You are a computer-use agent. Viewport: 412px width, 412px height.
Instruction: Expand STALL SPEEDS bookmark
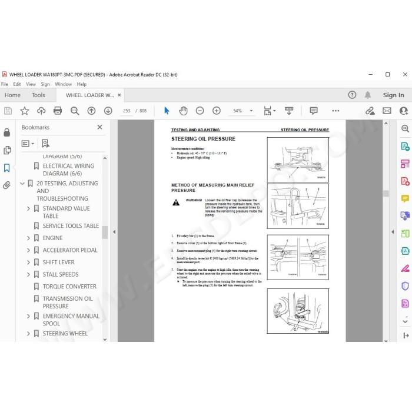click(28, 274)
